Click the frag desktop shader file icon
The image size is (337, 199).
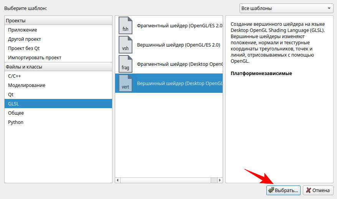pos(125,64)
